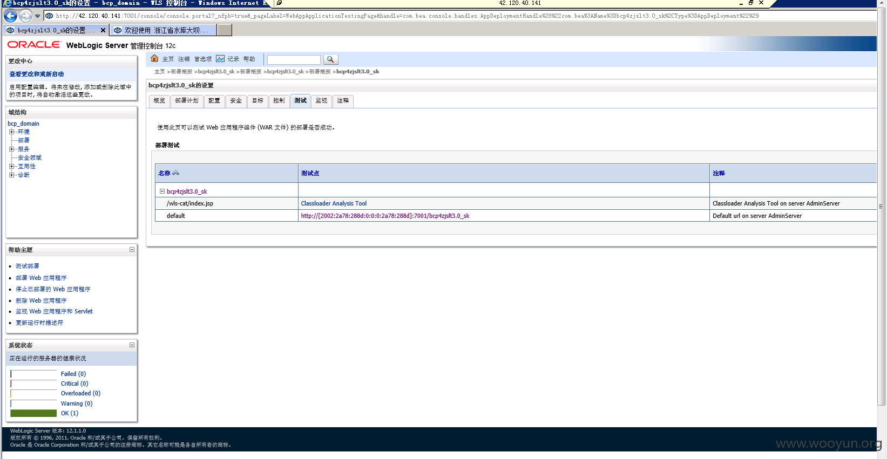Open help topic 停止已部署的 Web 应用程序
The height and width of the screenshot is (459, 887).
53,289
